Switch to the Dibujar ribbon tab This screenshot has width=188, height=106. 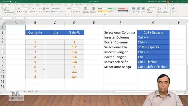coord(23,5)
